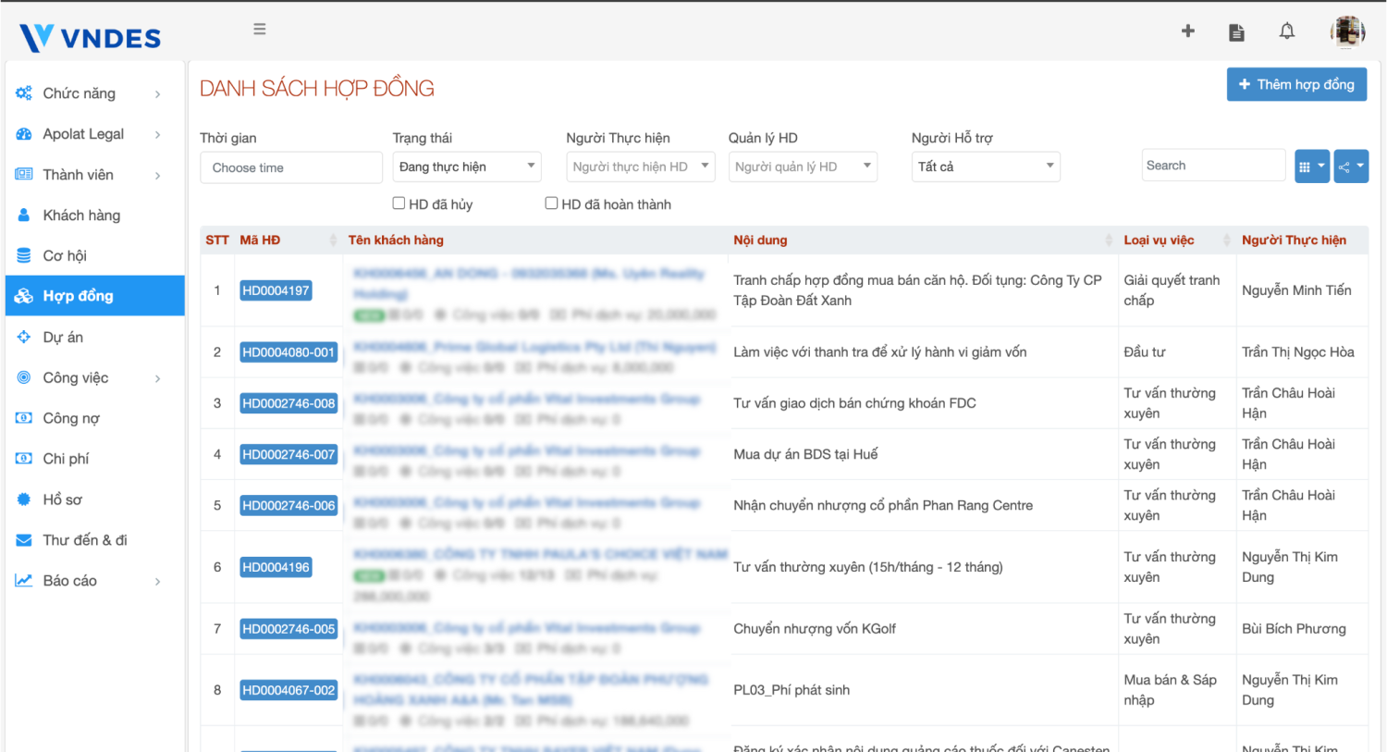Open the Trạng thái dropdown
The image size is (1387, 752).
pyautogui.click(x=467, y=166)
